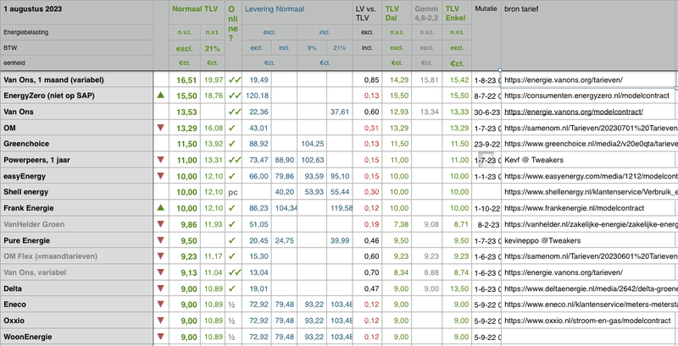The image size is (678, 346).
Task: Click the red down arrow beside Oxxio
Action: [x=161, y=321]
